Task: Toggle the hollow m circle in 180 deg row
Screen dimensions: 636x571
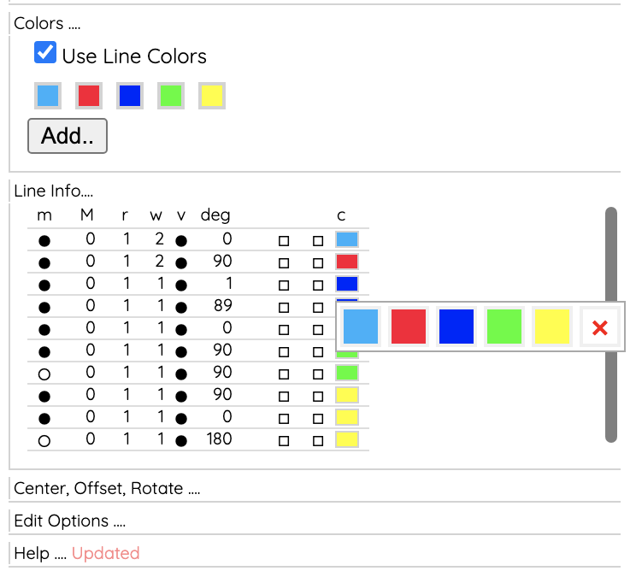Action: pyautogui.click(x=44, y=441)
